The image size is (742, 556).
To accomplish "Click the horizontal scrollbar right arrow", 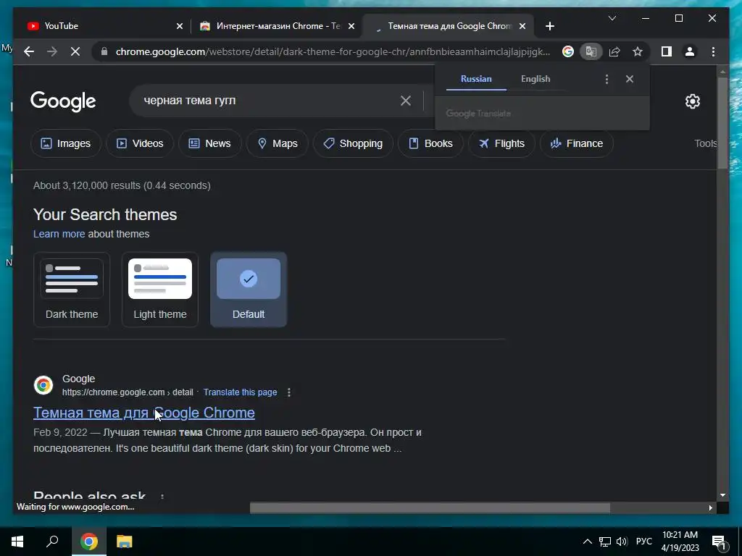I will pos(710,507).
